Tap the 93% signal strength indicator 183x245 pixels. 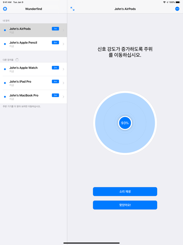(x=125, y=123)
